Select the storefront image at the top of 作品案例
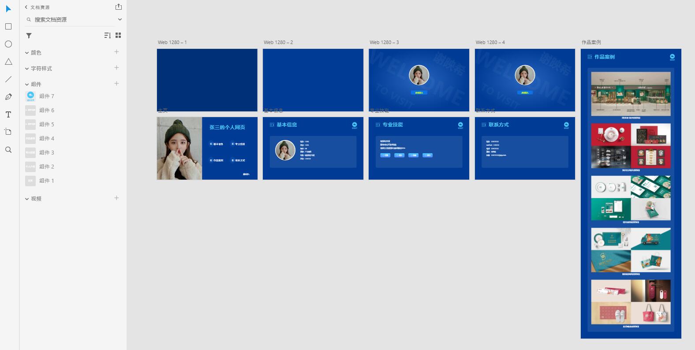The image size is (695, 350). (x=631, y=94)
